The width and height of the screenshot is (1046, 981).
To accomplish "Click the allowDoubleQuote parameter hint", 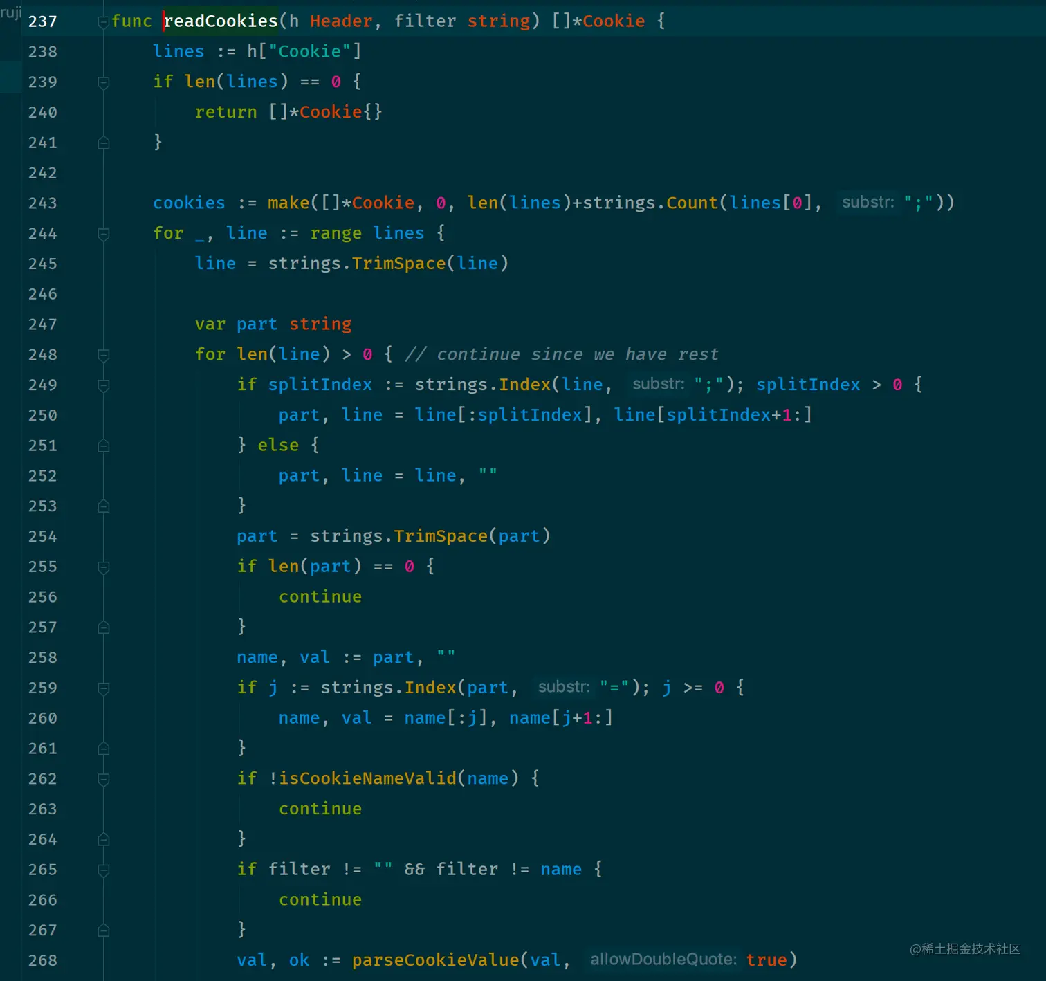I will click(663, 960).
